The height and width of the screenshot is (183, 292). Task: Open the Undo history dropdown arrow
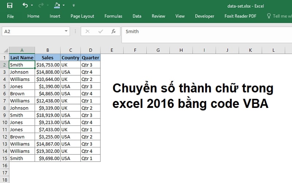pos(32,6)
